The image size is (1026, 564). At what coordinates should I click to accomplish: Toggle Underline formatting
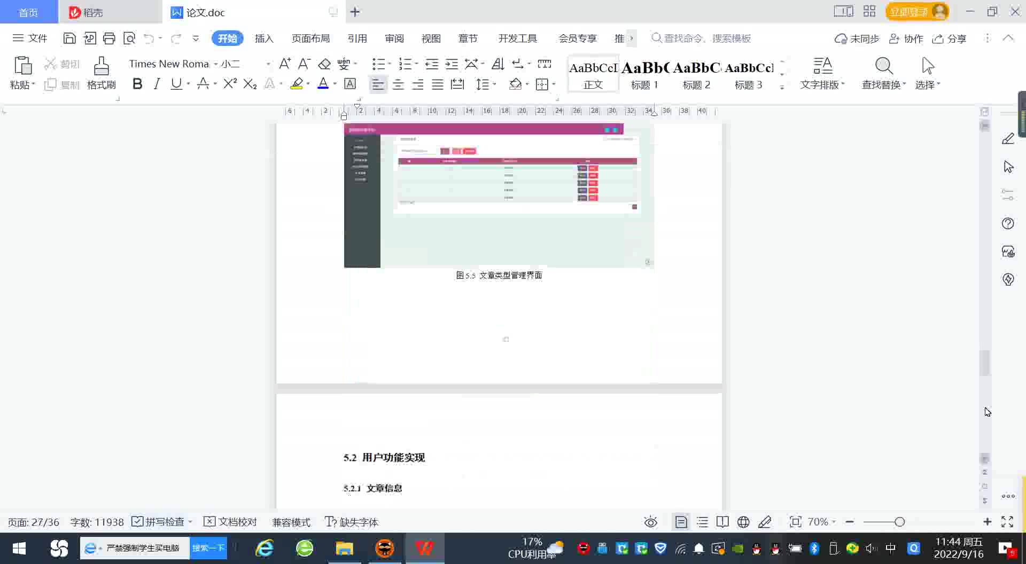pos(176,84)
